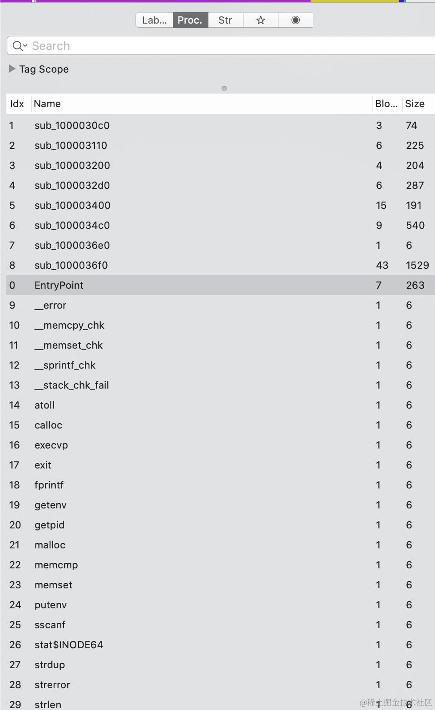Sort by the Blocks column header

386,104
